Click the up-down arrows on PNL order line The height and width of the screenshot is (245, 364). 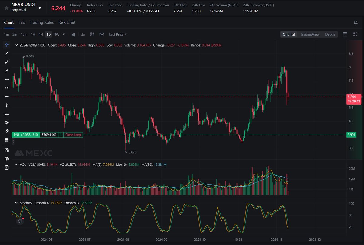point(61,135)
